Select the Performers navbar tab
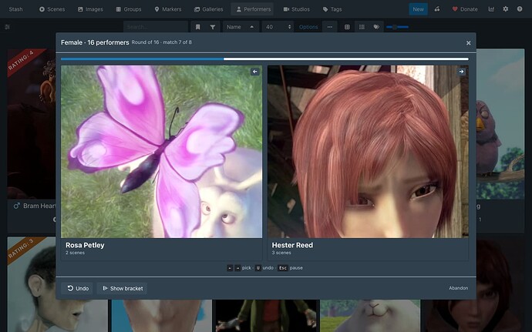The width and height of the screenshot is (532, 332). point(254,9)
